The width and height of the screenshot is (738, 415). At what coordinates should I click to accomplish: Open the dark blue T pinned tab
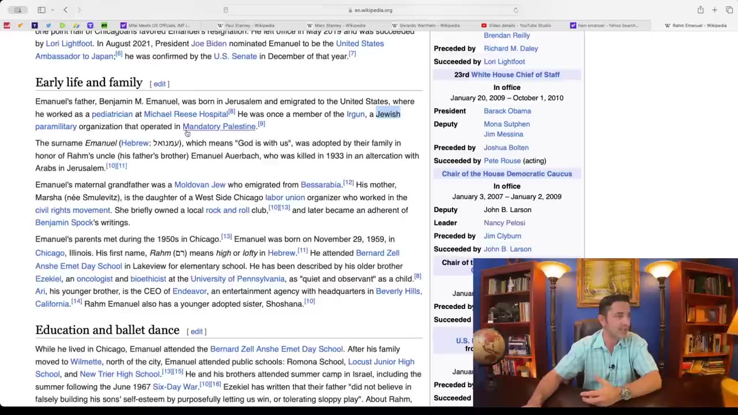35,25
